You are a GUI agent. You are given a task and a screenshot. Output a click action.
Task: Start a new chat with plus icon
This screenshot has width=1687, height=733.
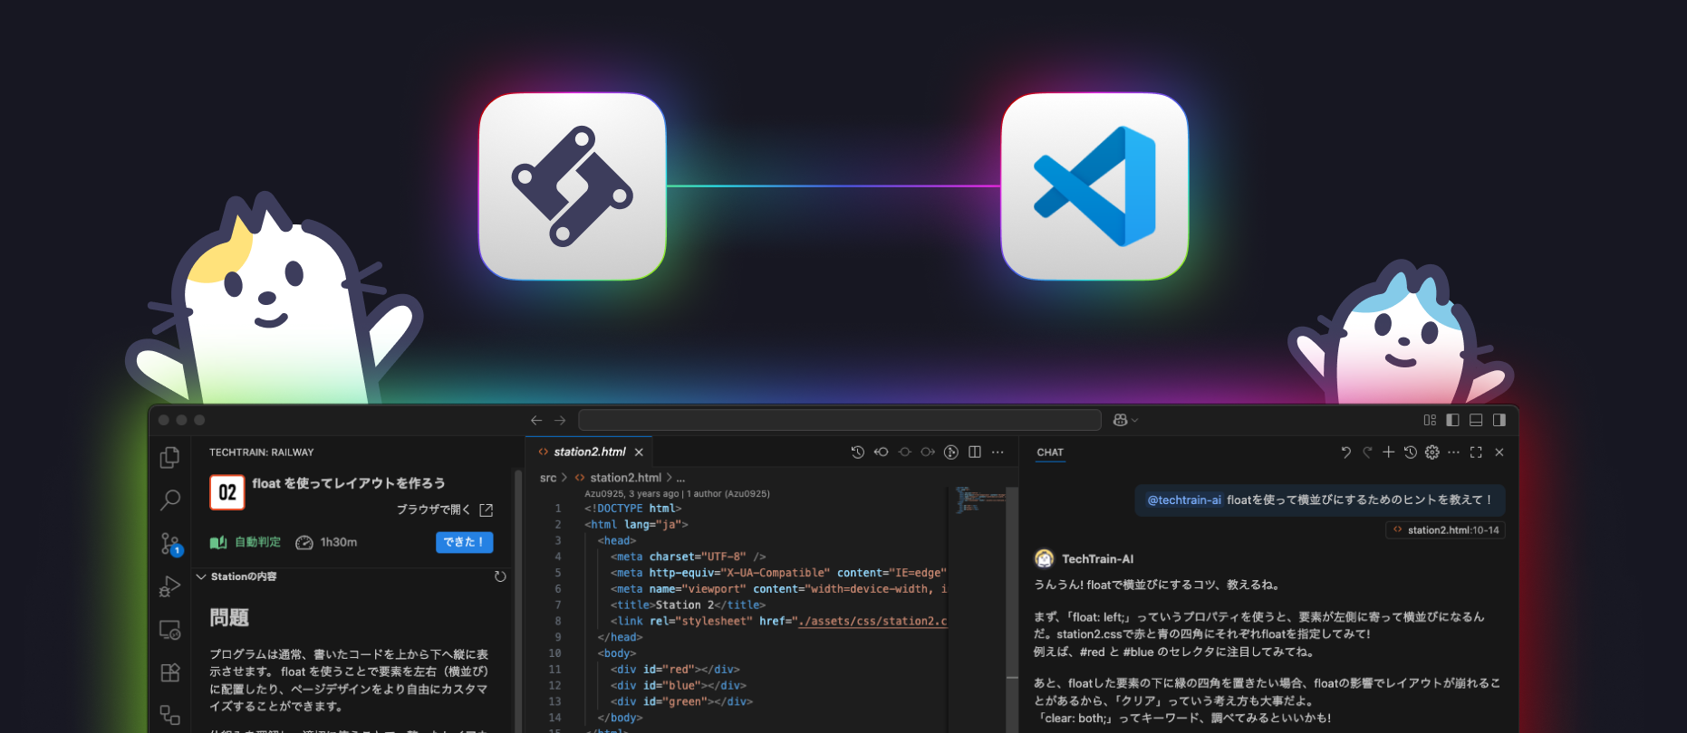tap(1388, 452)
